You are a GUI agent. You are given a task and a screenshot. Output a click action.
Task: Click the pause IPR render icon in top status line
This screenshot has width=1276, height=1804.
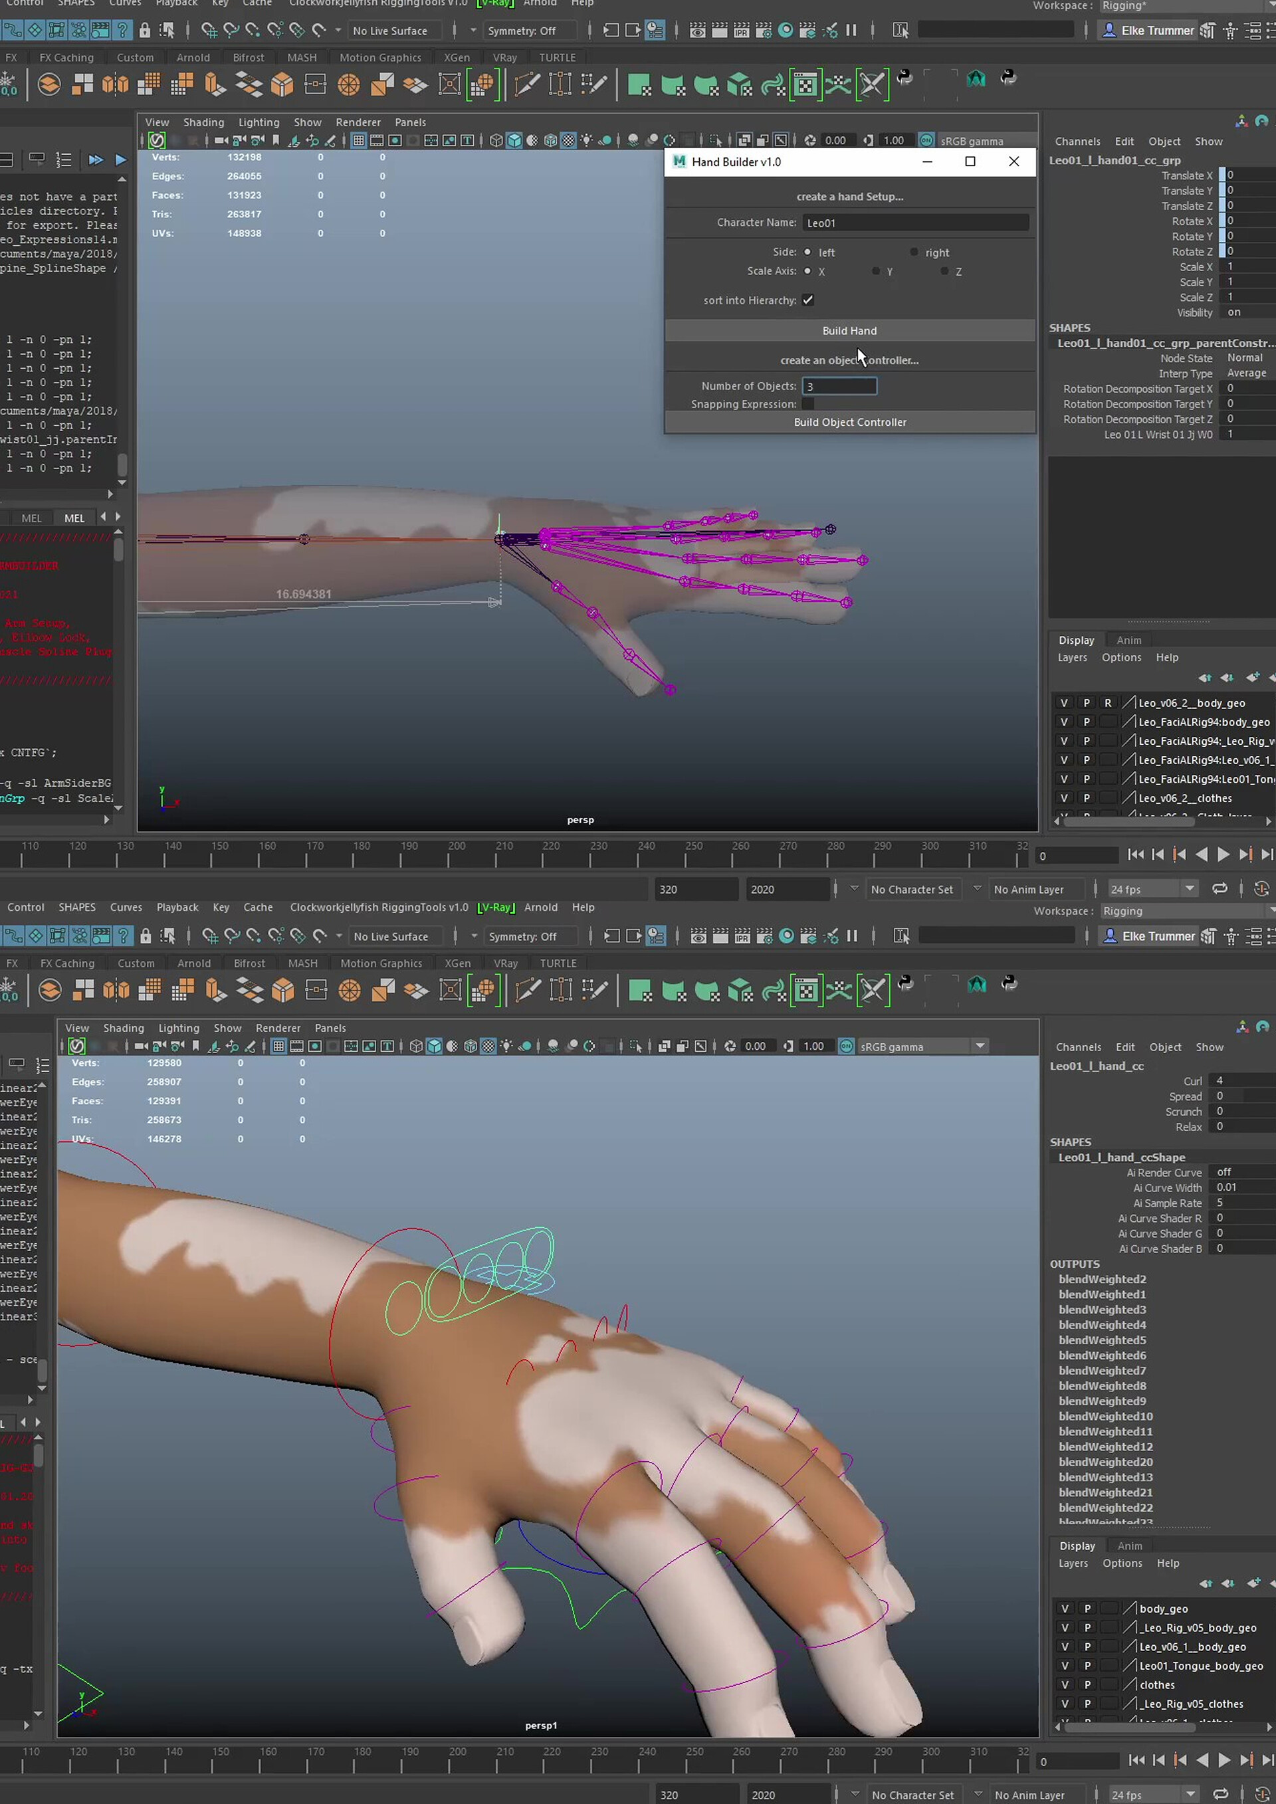click(x=851, y=31)
